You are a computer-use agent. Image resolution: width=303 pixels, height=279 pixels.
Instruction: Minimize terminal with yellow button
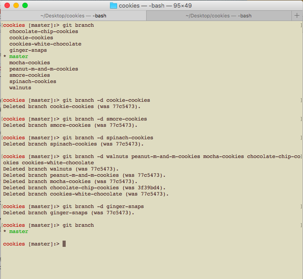[x=16, y=5]
